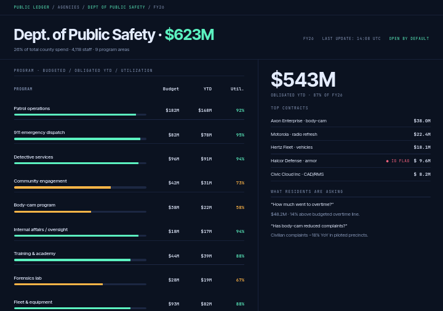The height and width of the screenshot is (311, 443).
Task: Open the Motorola radio refresh contract
Action: coord(351,135)
